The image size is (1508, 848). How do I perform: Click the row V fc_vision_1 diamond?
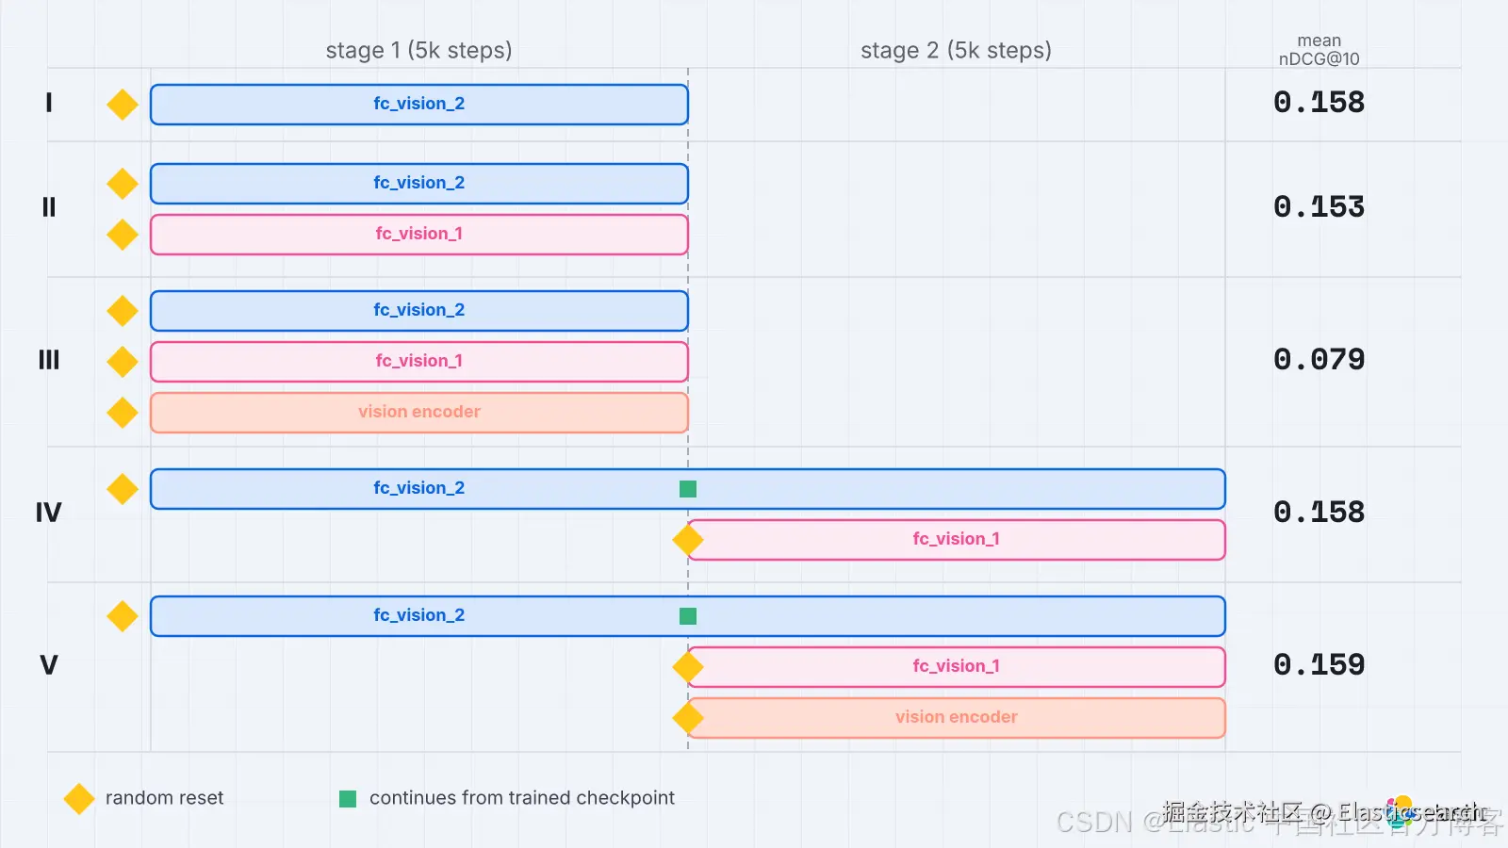point(688,667)
